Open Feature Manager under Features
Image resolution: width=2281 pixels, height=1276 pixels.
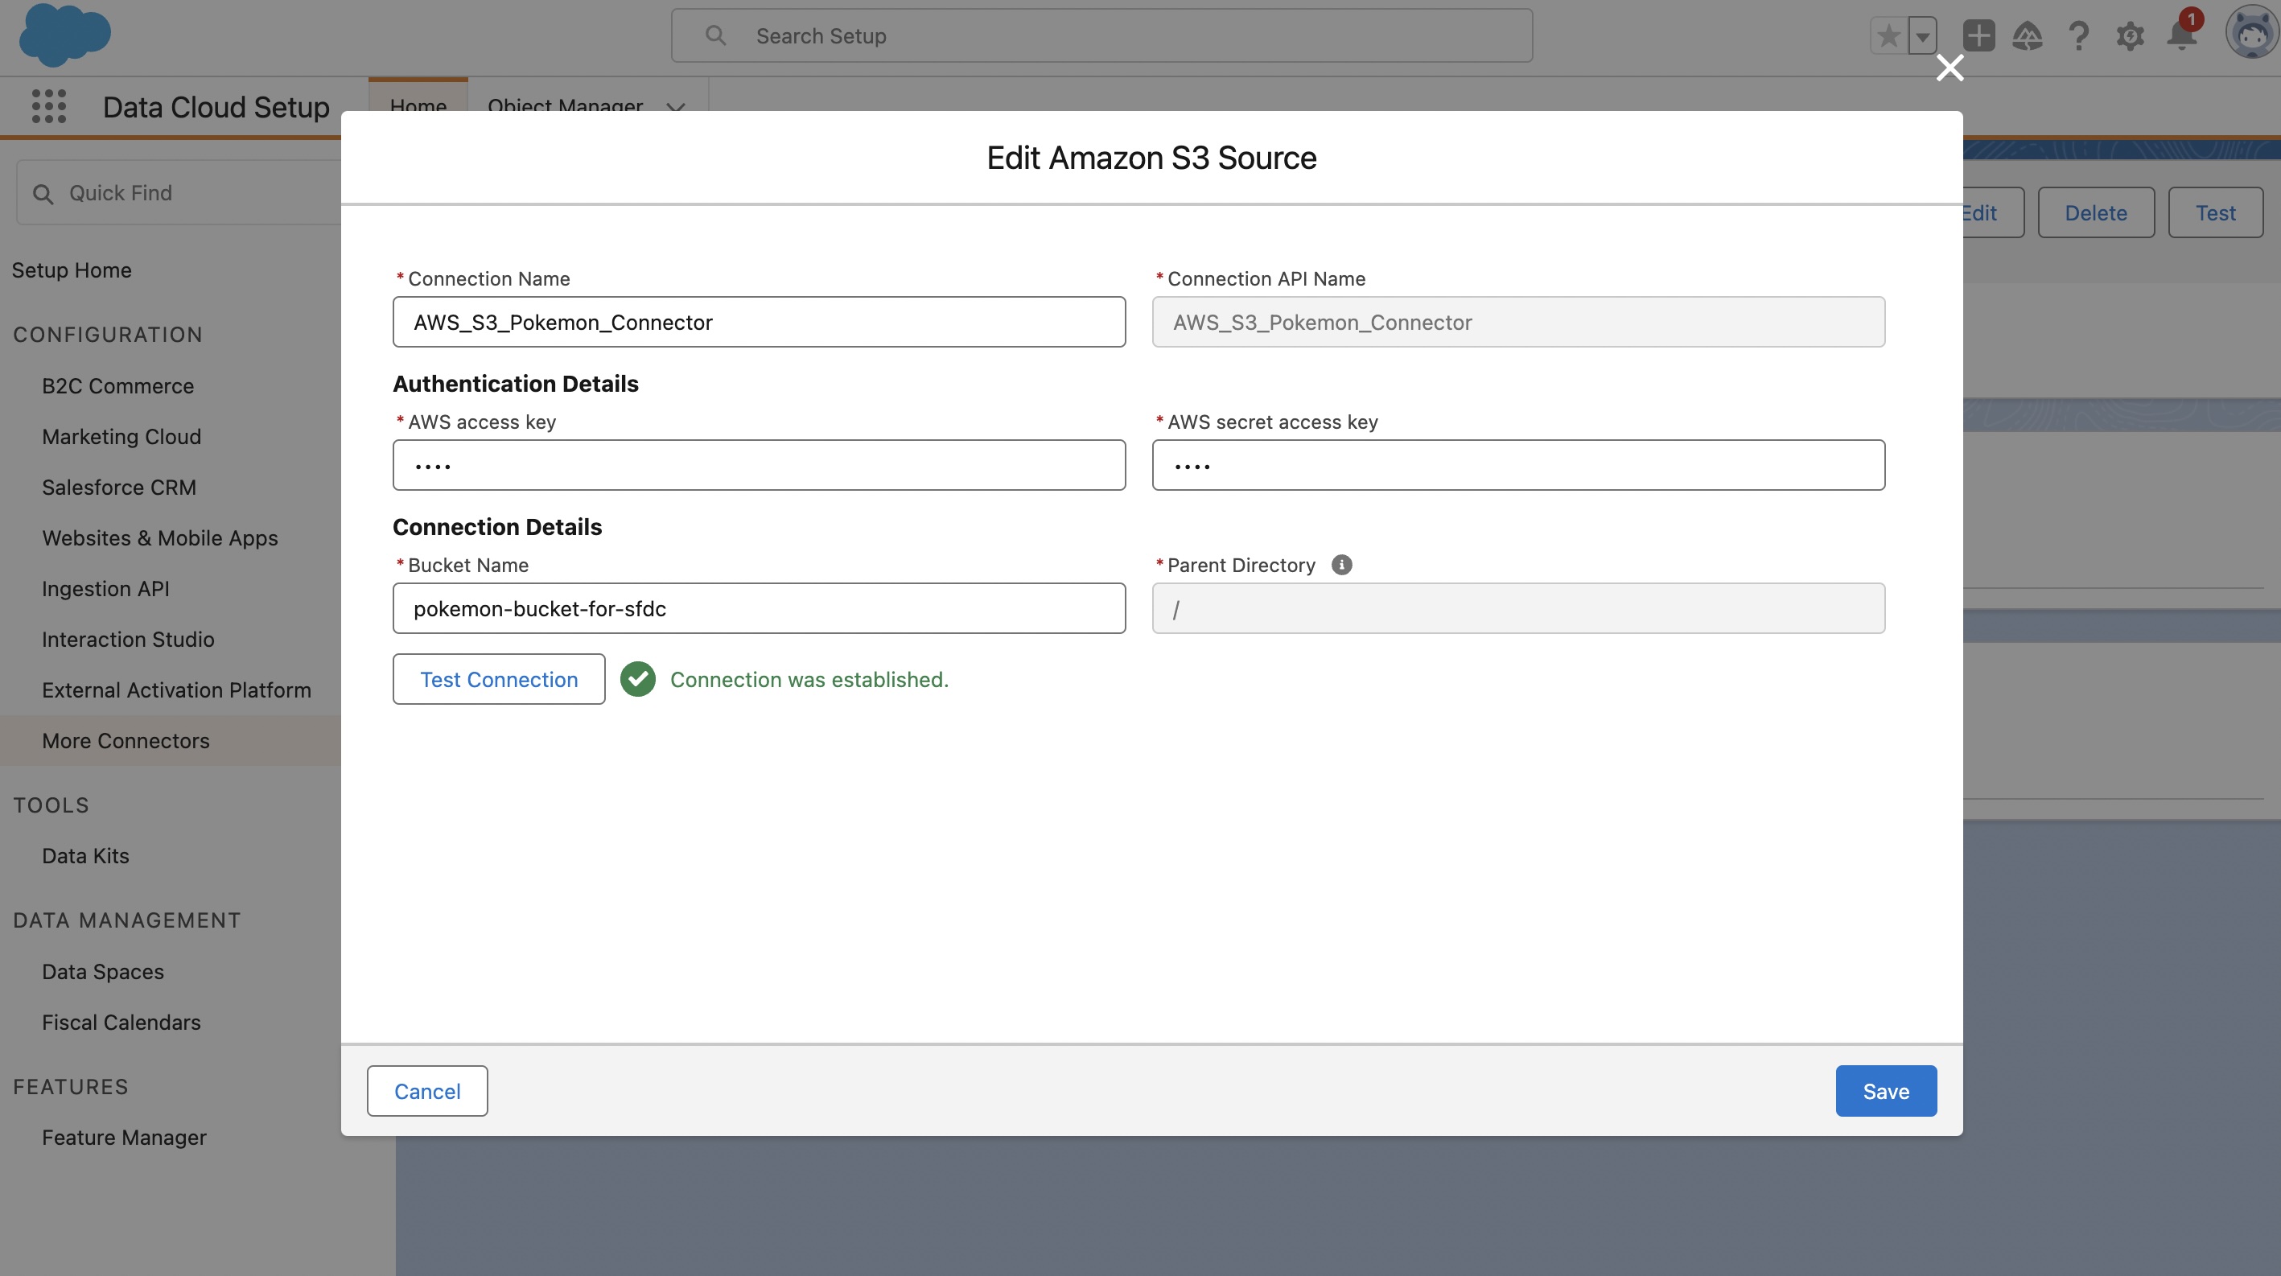click(x=124, y=1137)
